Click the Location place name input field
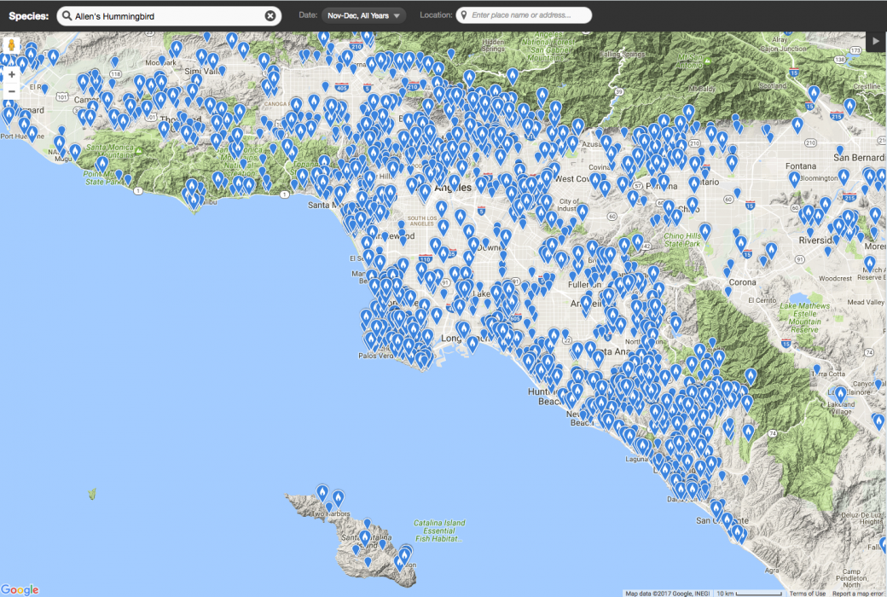This screenshot has height=597, width=887. click(524, 15)
